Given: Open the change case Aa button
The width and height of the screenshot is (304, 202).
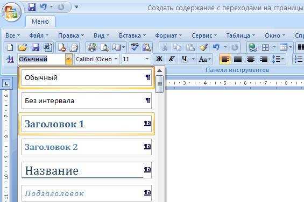Looking at the screenshot, I should tap(205, 59).
